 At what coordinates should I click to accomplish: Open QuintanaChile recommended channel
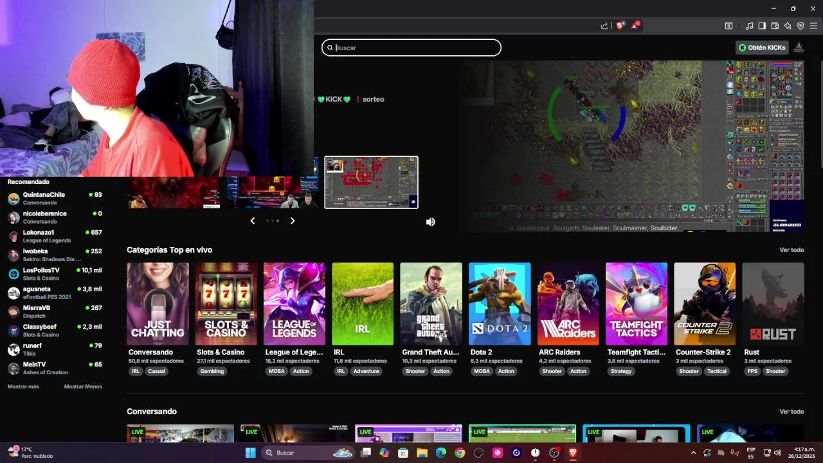(55, 199)
